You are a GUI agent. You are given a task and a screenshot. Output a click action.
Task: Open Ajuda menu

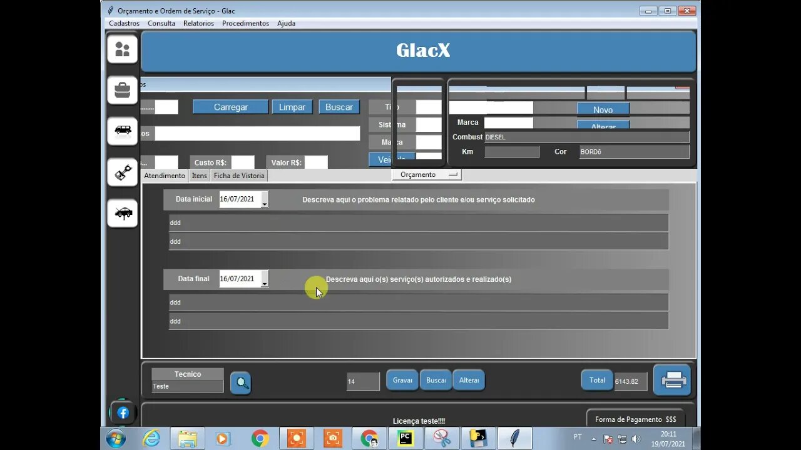coord(286,23)
